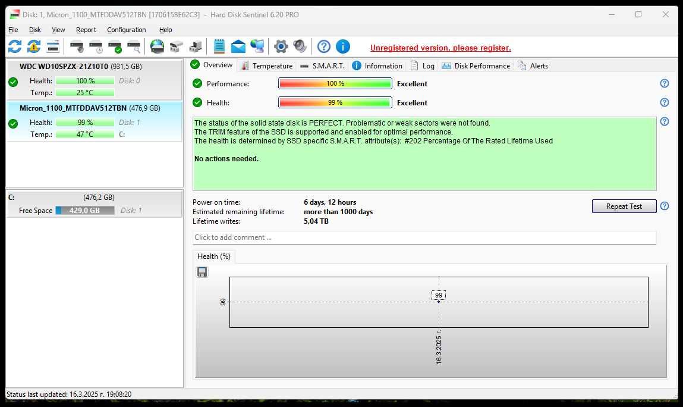Click the blue Refresh arrows toolbar icon
This screenshot has width=683, height=407.
tap(15, 46)
